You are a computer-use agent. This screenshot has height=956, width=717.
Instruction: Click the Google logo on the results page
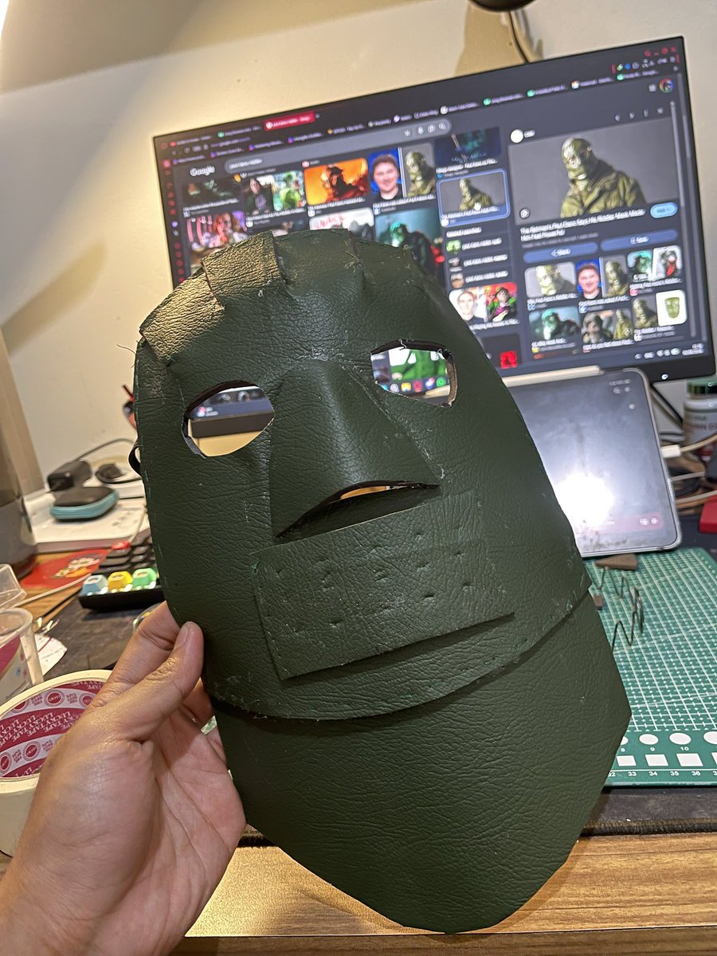click(x=202, y=170)
